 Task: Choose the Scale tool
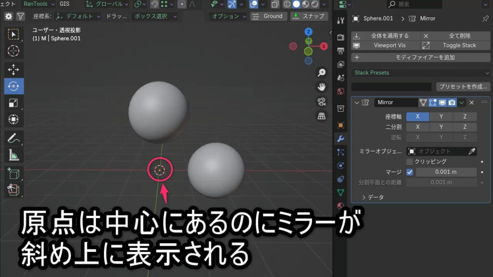point(13,102)
